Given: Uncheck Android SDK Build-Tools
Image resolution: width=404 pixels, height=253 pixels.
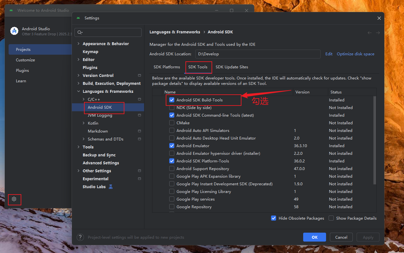Looking at the screenshot, I should (x=172, y=100).
